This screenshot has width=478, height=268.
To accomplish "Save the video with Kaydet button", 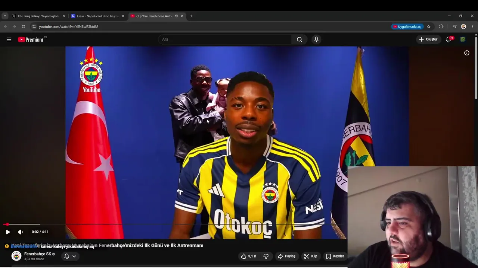I will (x=335, y=256).
